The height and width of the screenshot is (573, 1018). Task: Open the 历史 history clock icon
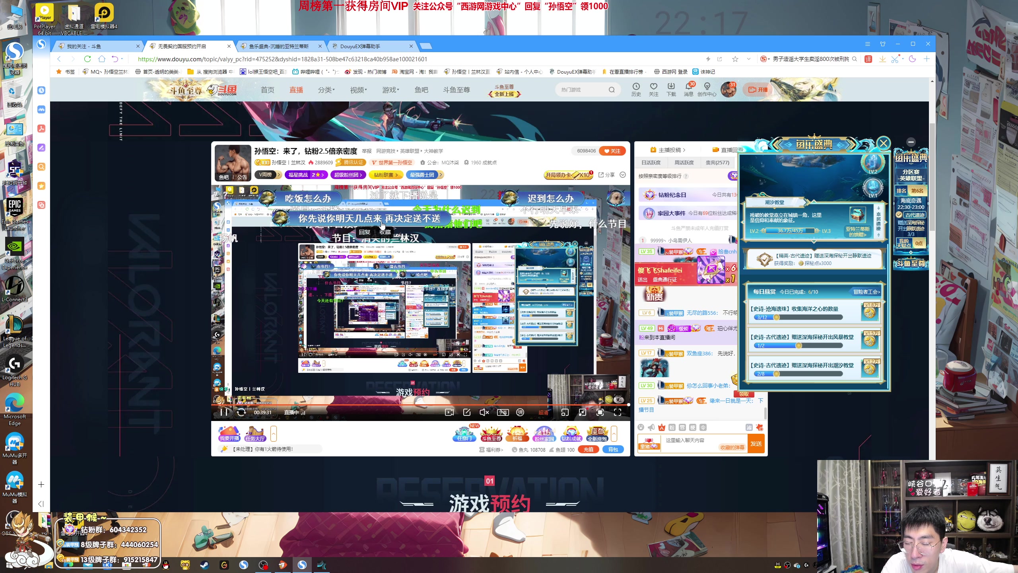[x=636, y=90]
